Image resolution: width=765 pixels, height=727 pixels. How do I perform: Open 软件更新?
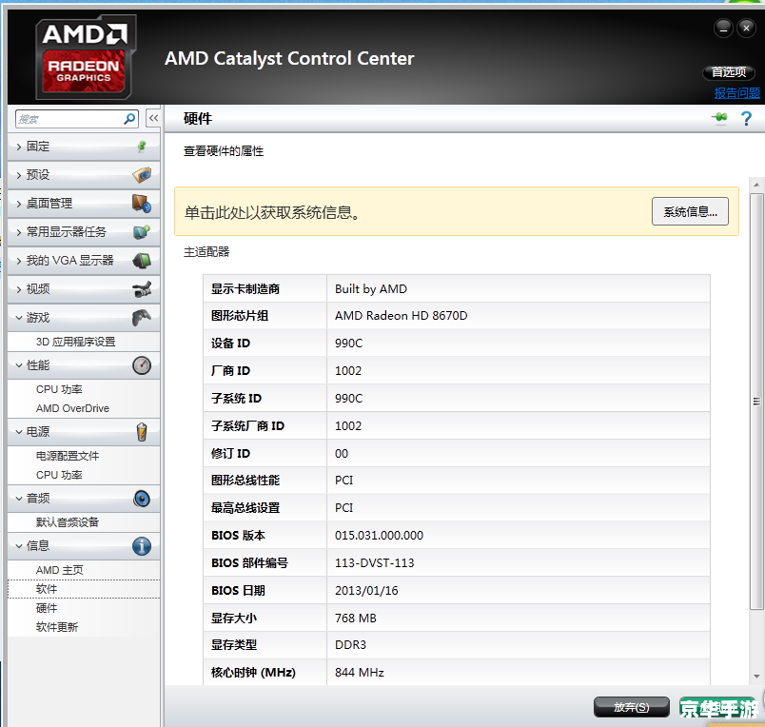(x=57, y=627)
